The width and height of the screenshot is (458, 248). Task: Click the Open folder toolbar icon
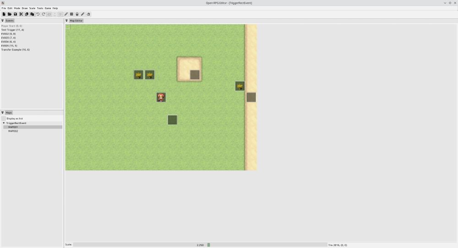point(10,14)
